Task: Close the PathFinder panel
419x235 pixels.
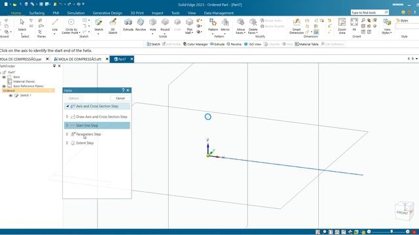Action: pyautogui.click(x=60, y=66)
